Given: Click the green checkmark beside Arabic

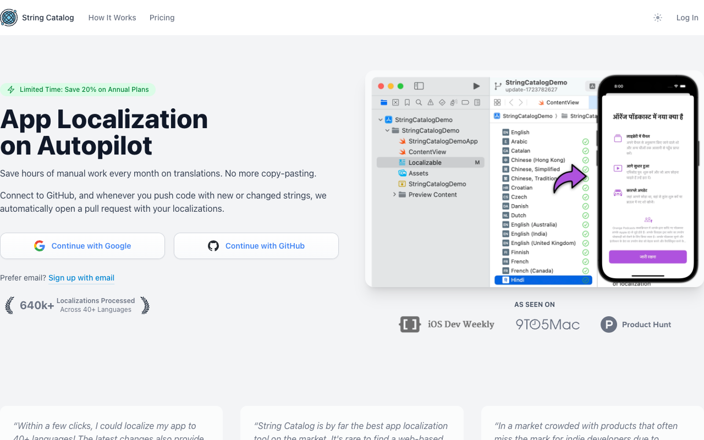Looking at the screenshot, I should [586, 141].
